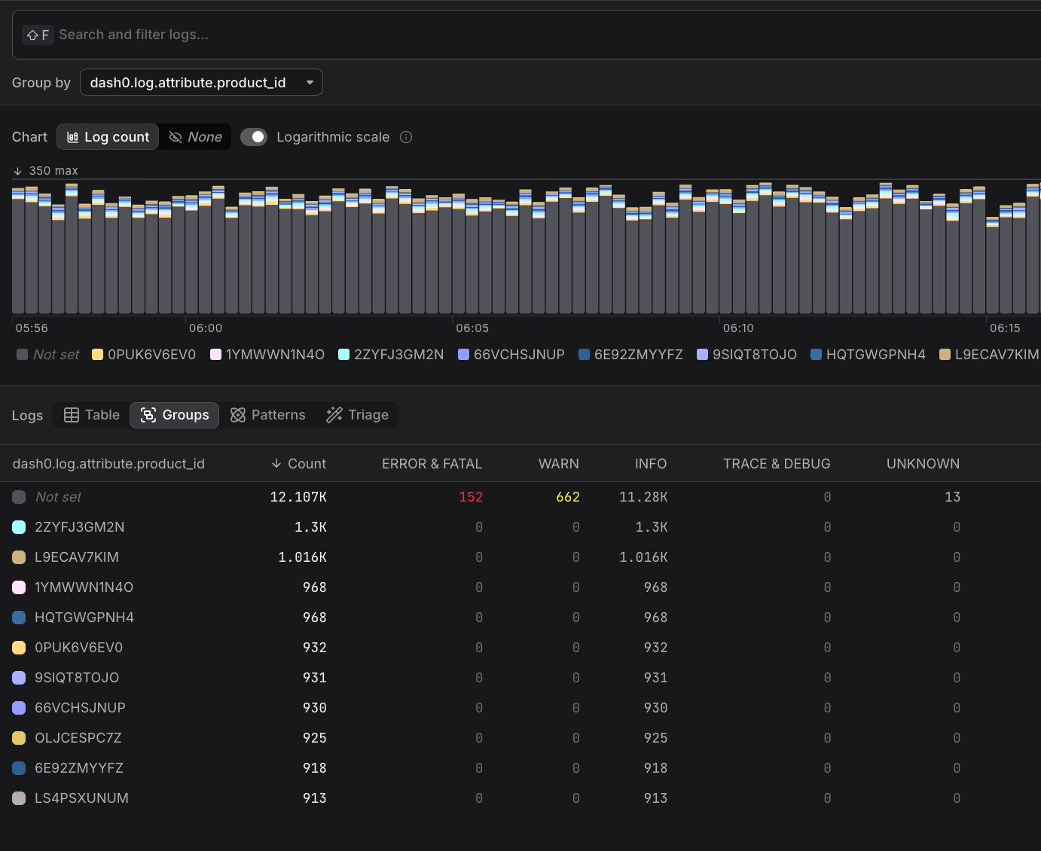Open the Group by attribute dropdown
Image resolution: width=1041 pixels, height=851 pixels.
(x=201, y=83)
